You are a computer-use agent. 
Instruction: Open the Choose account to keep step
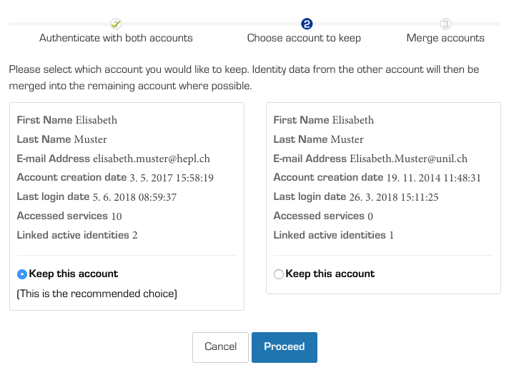pos(304,38)
